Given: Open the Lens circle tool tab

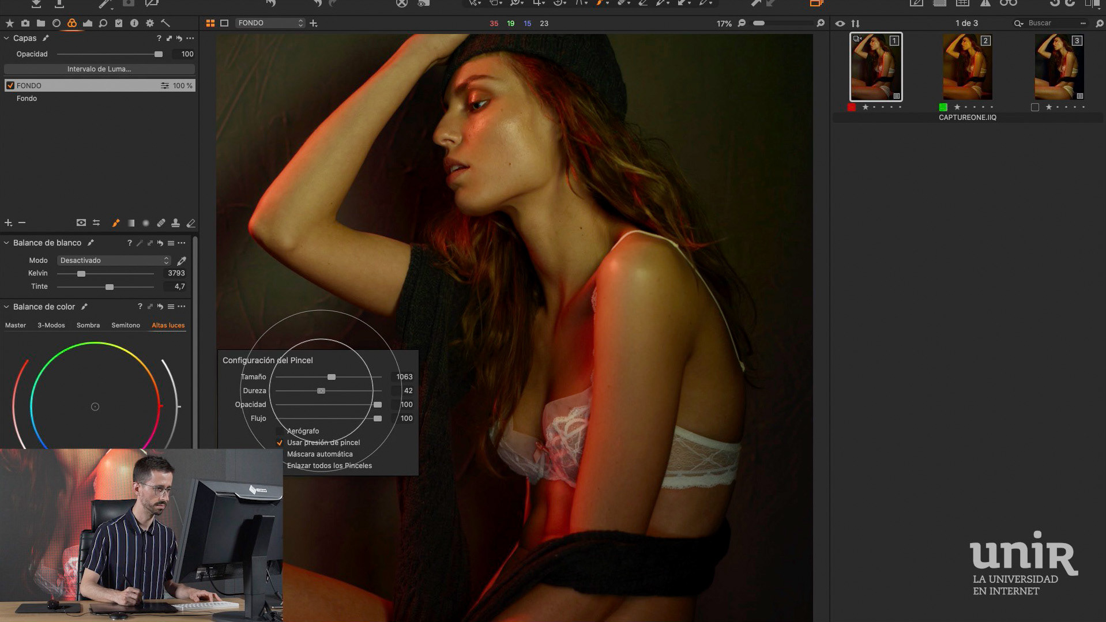Looking at the screenshot, I should coord(57,23).
